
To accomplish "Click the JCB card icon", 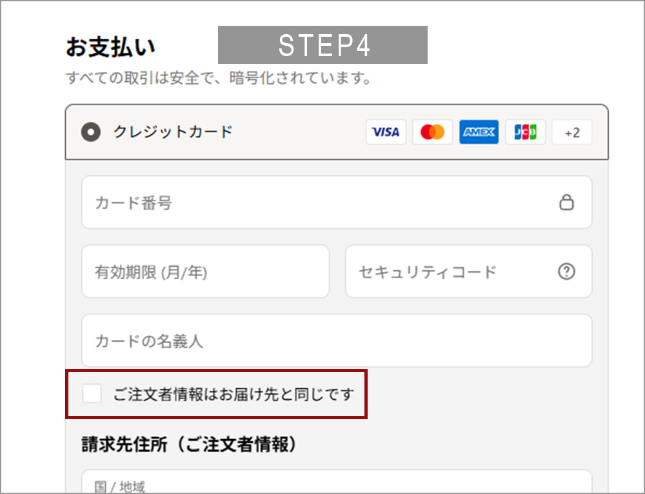I will pos(525,132).
